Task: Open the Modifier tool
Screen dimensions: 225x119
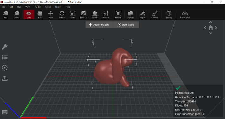Action: (106, 15)
